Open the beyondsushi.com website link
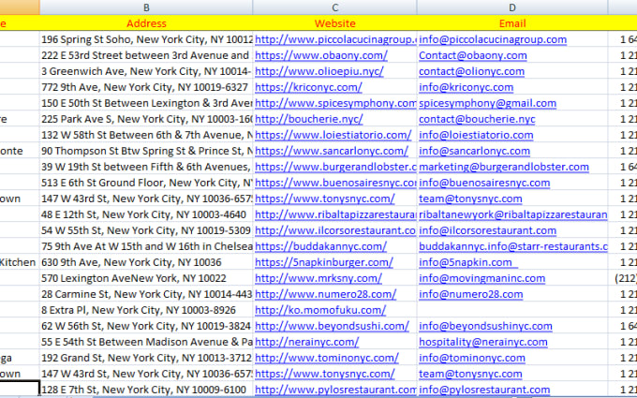The width and height of the screenshot is (637, 398). [x=332, y=326]
